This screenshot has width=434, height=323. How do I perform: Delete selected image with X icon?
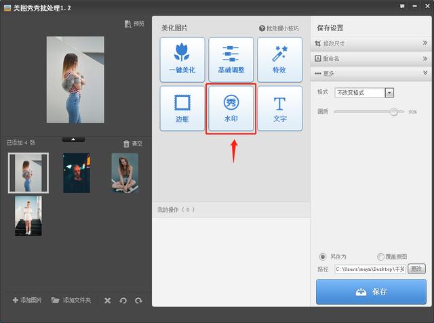(108, 301)
